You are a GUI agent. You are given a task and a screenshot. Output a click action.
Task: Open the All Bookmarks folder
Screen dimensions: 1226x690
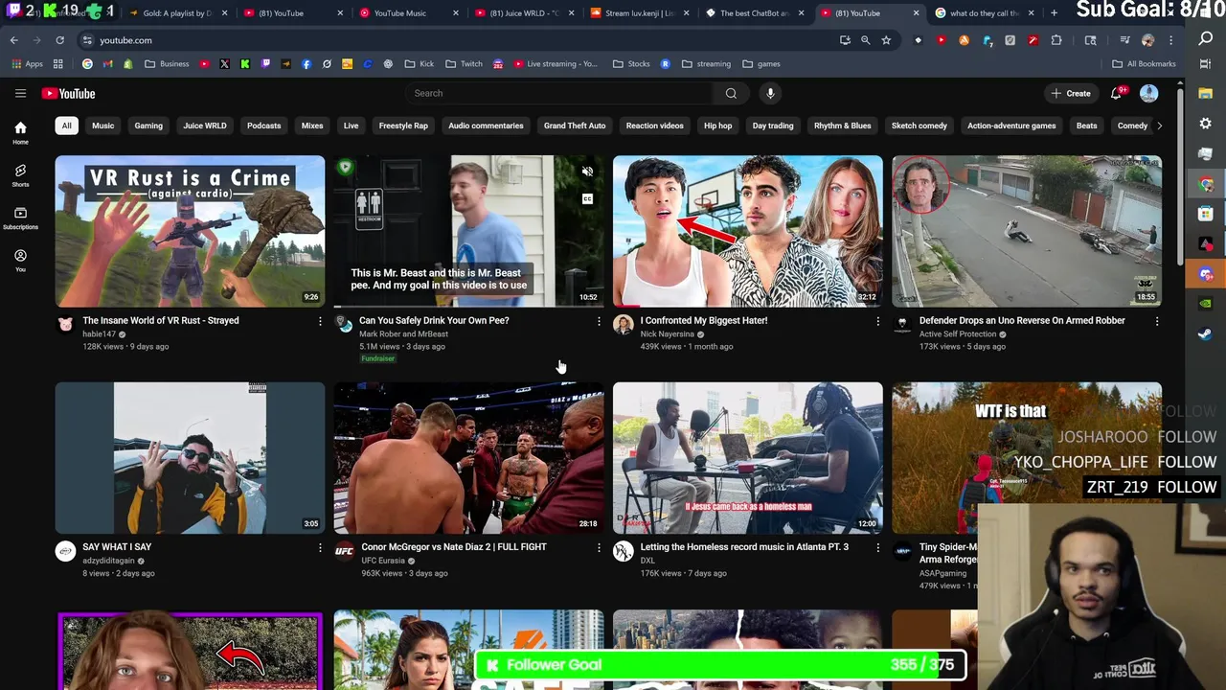coord(1144,64)
